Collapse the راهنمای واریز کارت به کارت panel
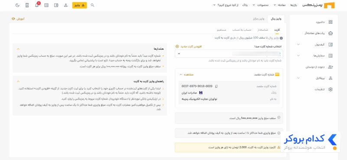The height and width of the screenshot is (160, 347). click(18, 81)
